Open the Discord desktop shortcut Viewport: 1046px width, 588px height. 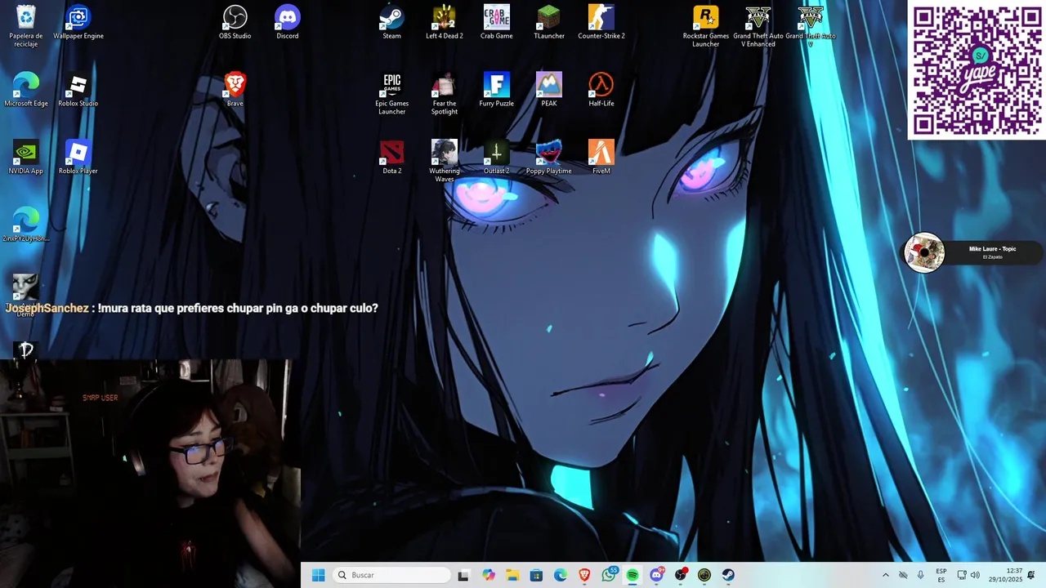287,21
